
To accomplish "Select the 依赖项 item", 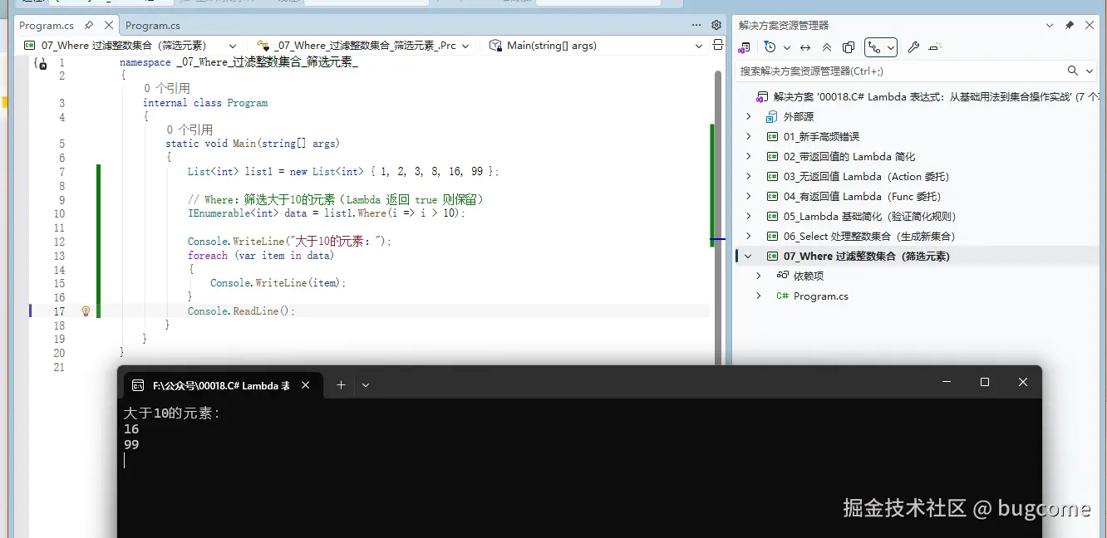I will click(809, 276).
